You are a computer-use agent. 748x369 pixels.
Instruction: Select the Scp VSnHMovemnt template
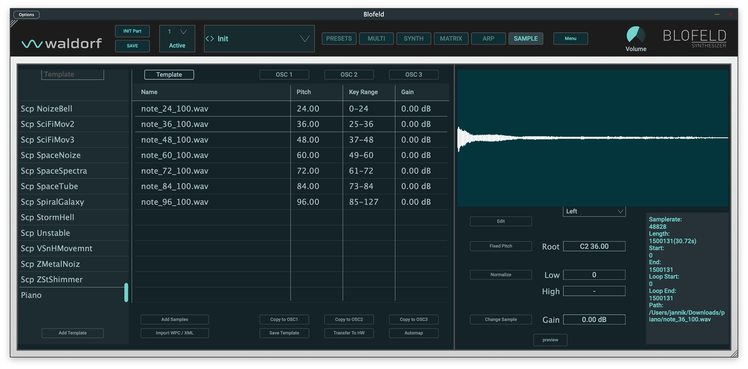(x=73, y=249)
